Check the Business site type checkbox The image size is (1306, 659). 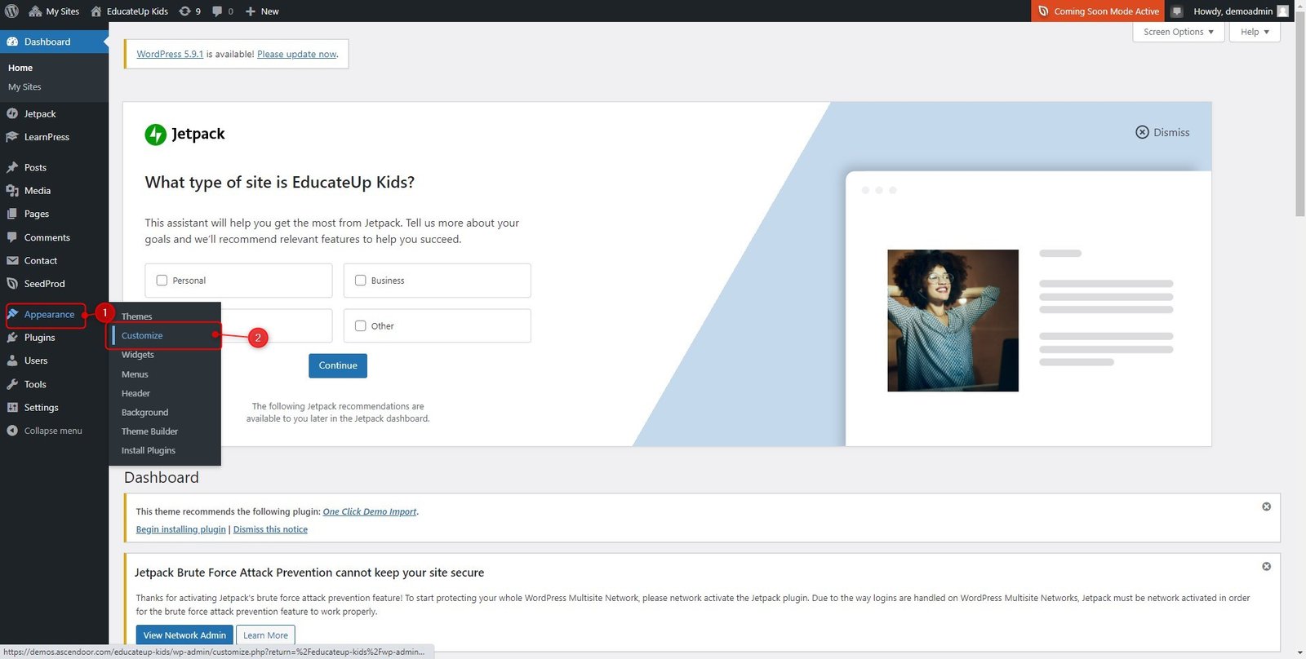(360, 281)
